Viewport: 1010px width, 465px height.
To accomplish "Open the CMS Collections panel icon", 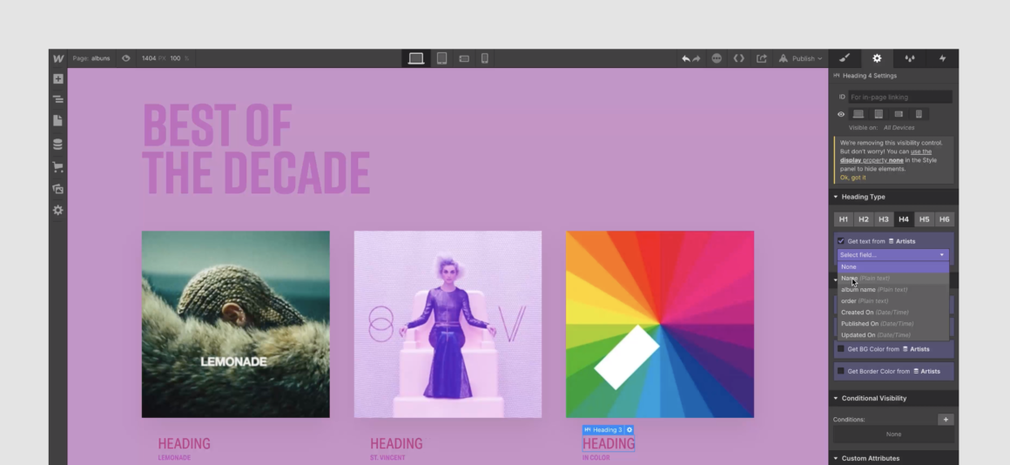I will point(58,145).
